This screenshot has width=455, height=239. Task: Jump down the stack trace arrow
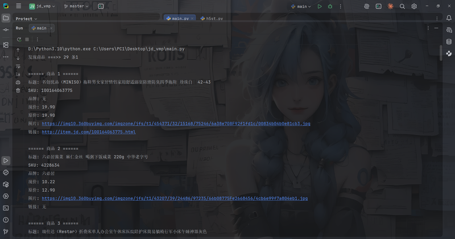point(18,58)
